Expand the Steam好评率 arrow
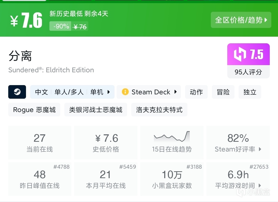The height and width of the screenshot is (202, 278). (260, 149)
